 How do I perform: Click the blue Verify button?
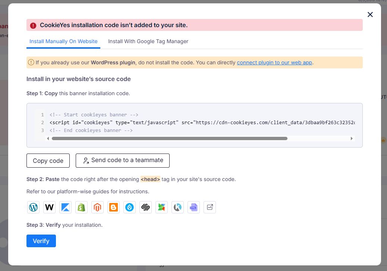click(41, 241)
